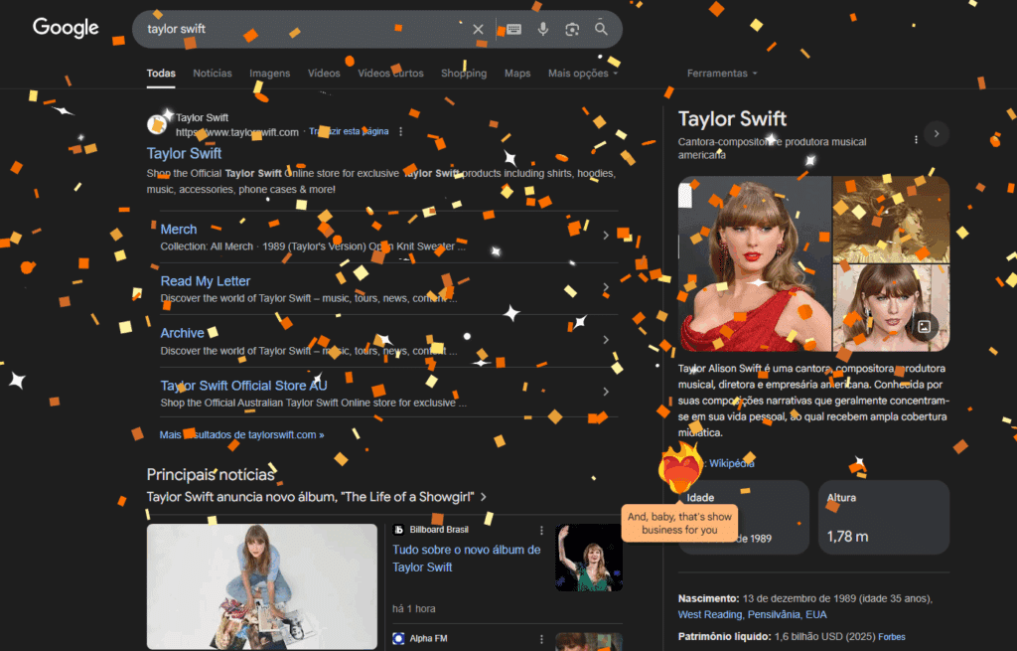Expand the Merch sitelink arrow
The width and height of the screenshot is (1017, 651).
point(606,236)
